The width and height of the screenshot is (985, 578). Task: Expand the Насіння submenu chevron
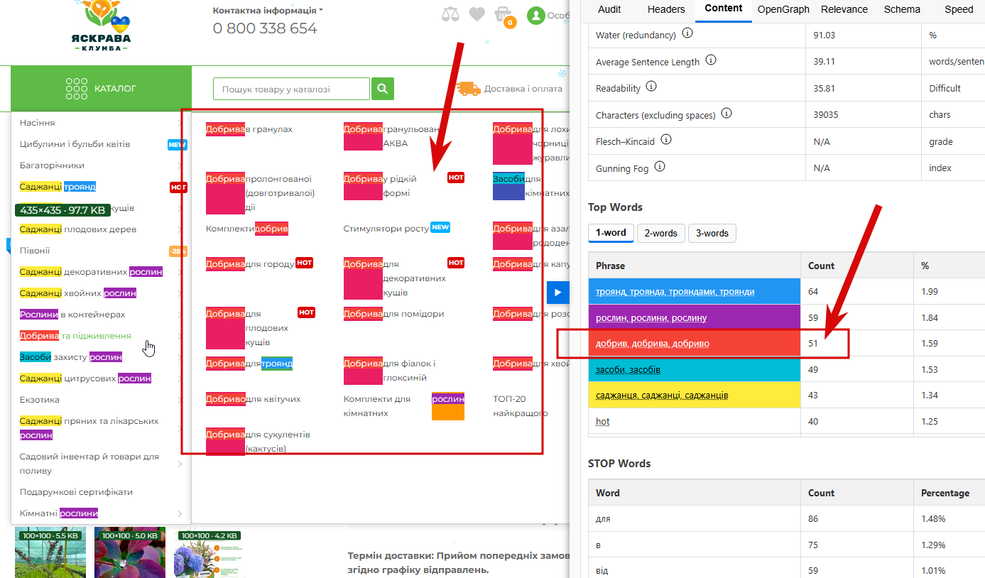pyautogui.click(x=180, y=123)
